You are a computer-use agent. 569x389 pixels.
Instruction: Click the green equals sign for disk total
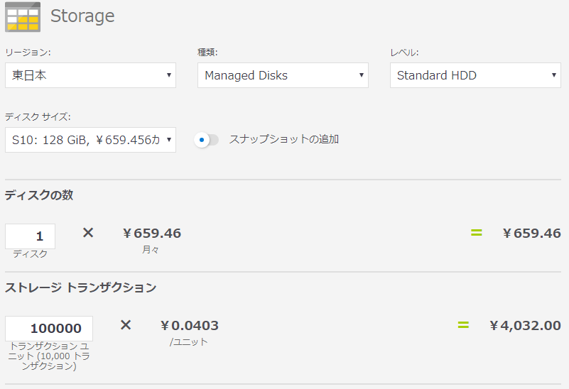click(x=476, y=233)
